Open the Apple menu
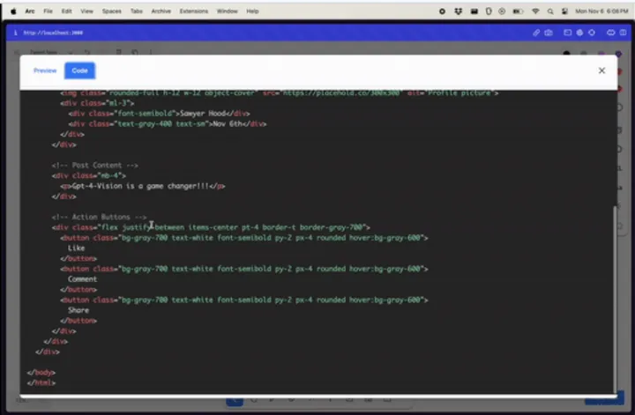The height and width of the screenshot is (415, 635). click(13, 11)
